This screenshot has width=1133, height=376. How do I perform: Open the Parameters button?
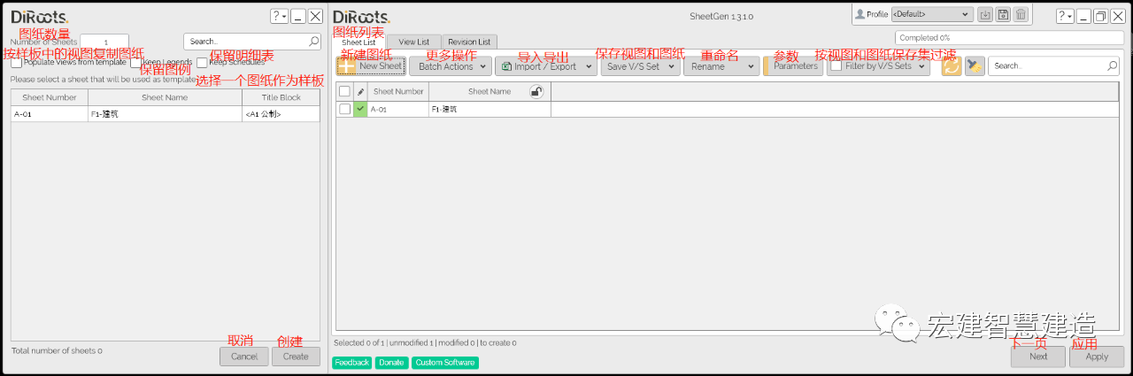point(793,66)
